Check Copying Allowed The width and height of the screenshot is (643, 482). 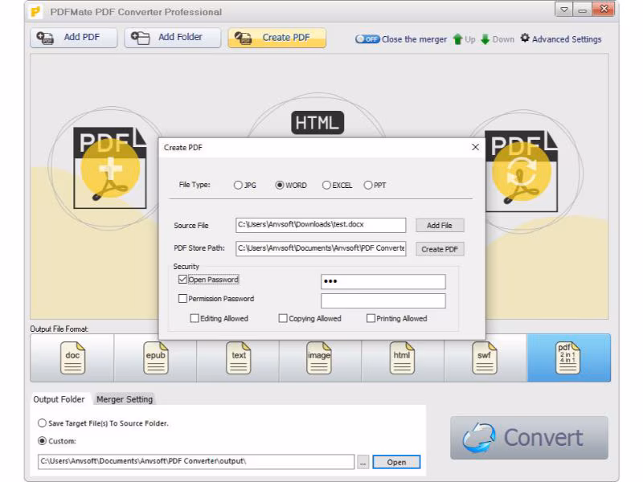283,318
